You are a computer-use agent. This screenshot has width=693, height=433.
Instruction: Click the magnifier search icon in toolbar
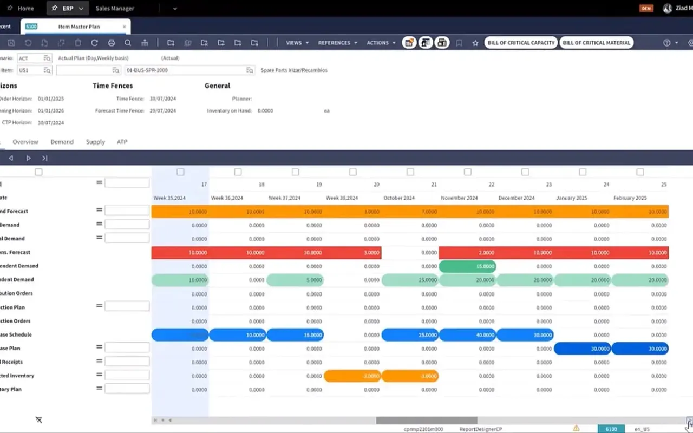click(x=128, y=43)
